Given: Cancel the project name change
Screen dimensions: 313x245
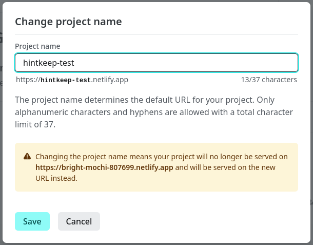Looking at the screenshot, I should (x=79, y=221).
